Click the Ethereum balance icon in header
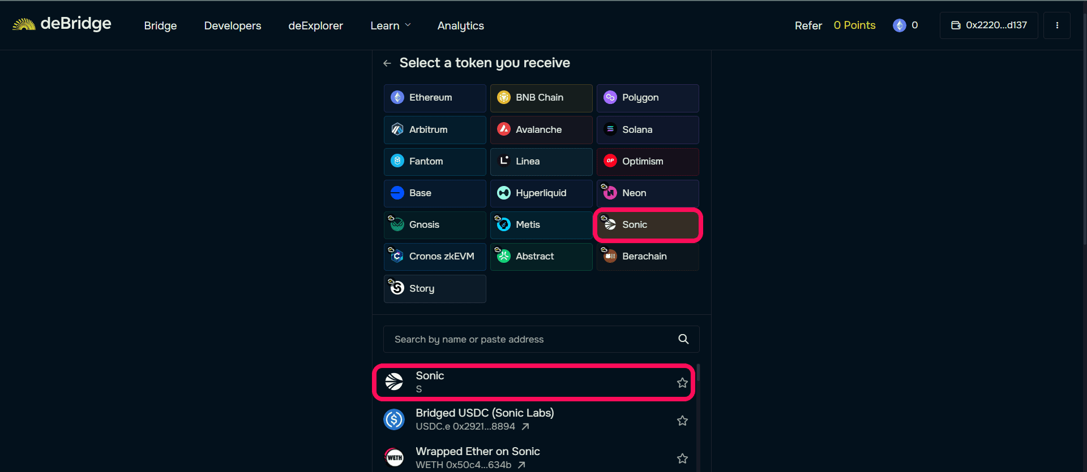1087x472 pixels. [x=899, y=25]
